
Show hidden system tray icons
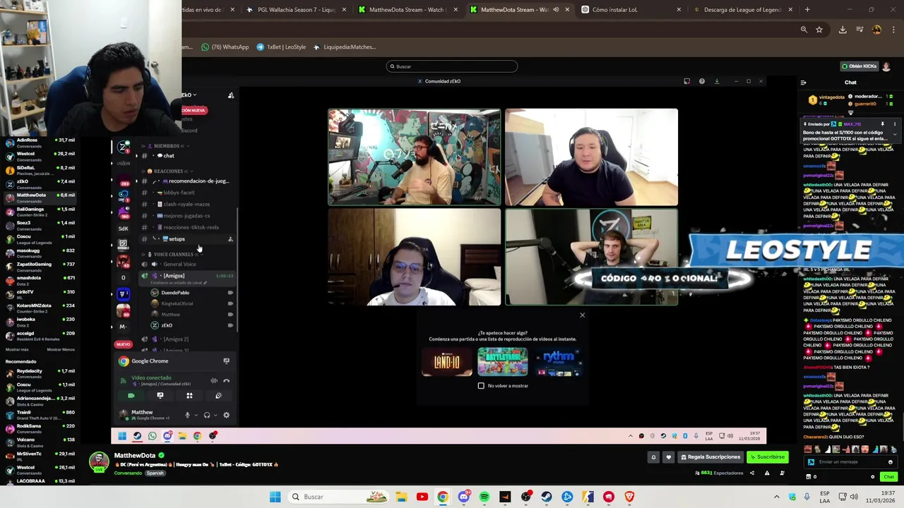point(777,497)
